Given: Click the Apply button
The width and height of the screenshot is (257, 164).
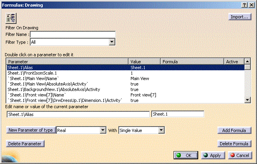Looking at the screenshot, I should [x=212, y=155].
